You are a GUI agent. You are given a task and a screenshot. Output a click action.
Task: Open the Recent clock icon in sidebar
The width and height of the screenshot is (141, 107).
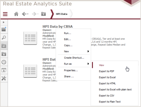pos(4,62)
